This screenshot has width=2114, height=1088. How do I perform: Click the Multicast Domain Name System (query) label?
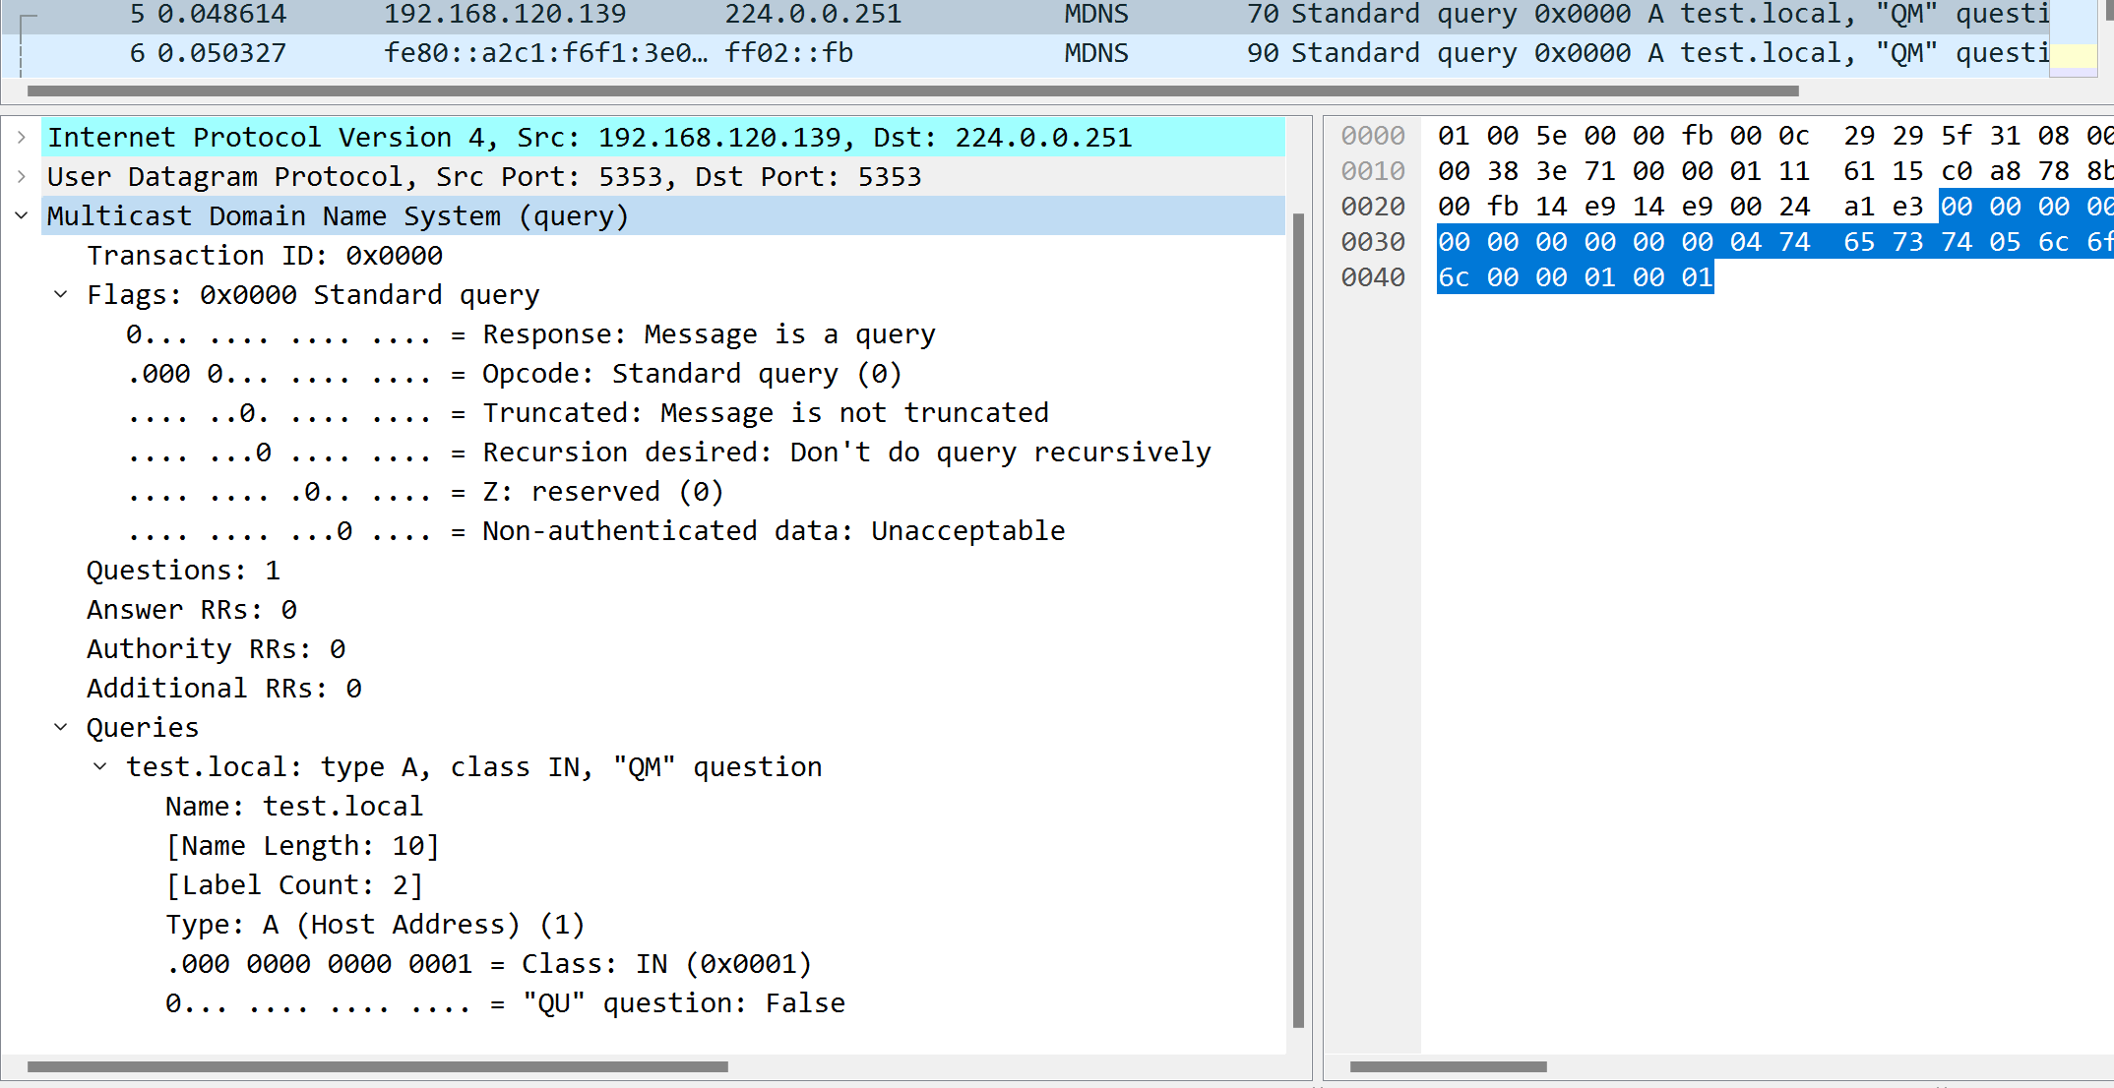click(x=338, y=216)
